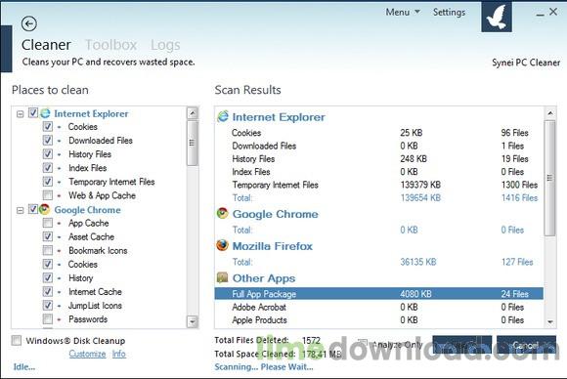Close the Synei PC Cleaner window
The height and width of the screenshot is (379, 567).
(553, 12)
